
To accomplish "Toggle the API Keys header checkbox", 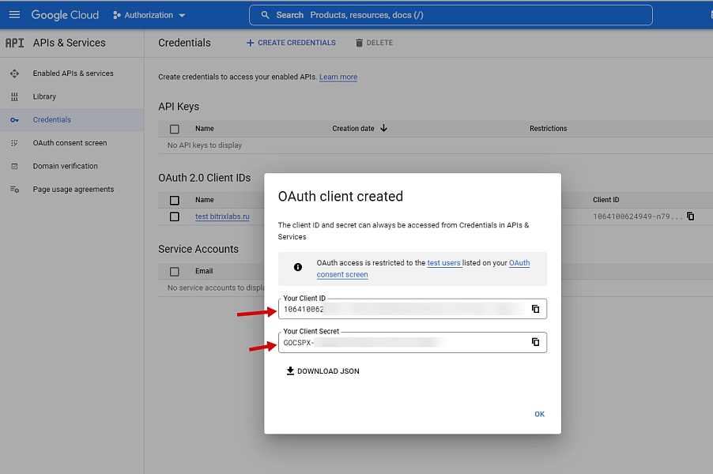I will click(175, 128).
